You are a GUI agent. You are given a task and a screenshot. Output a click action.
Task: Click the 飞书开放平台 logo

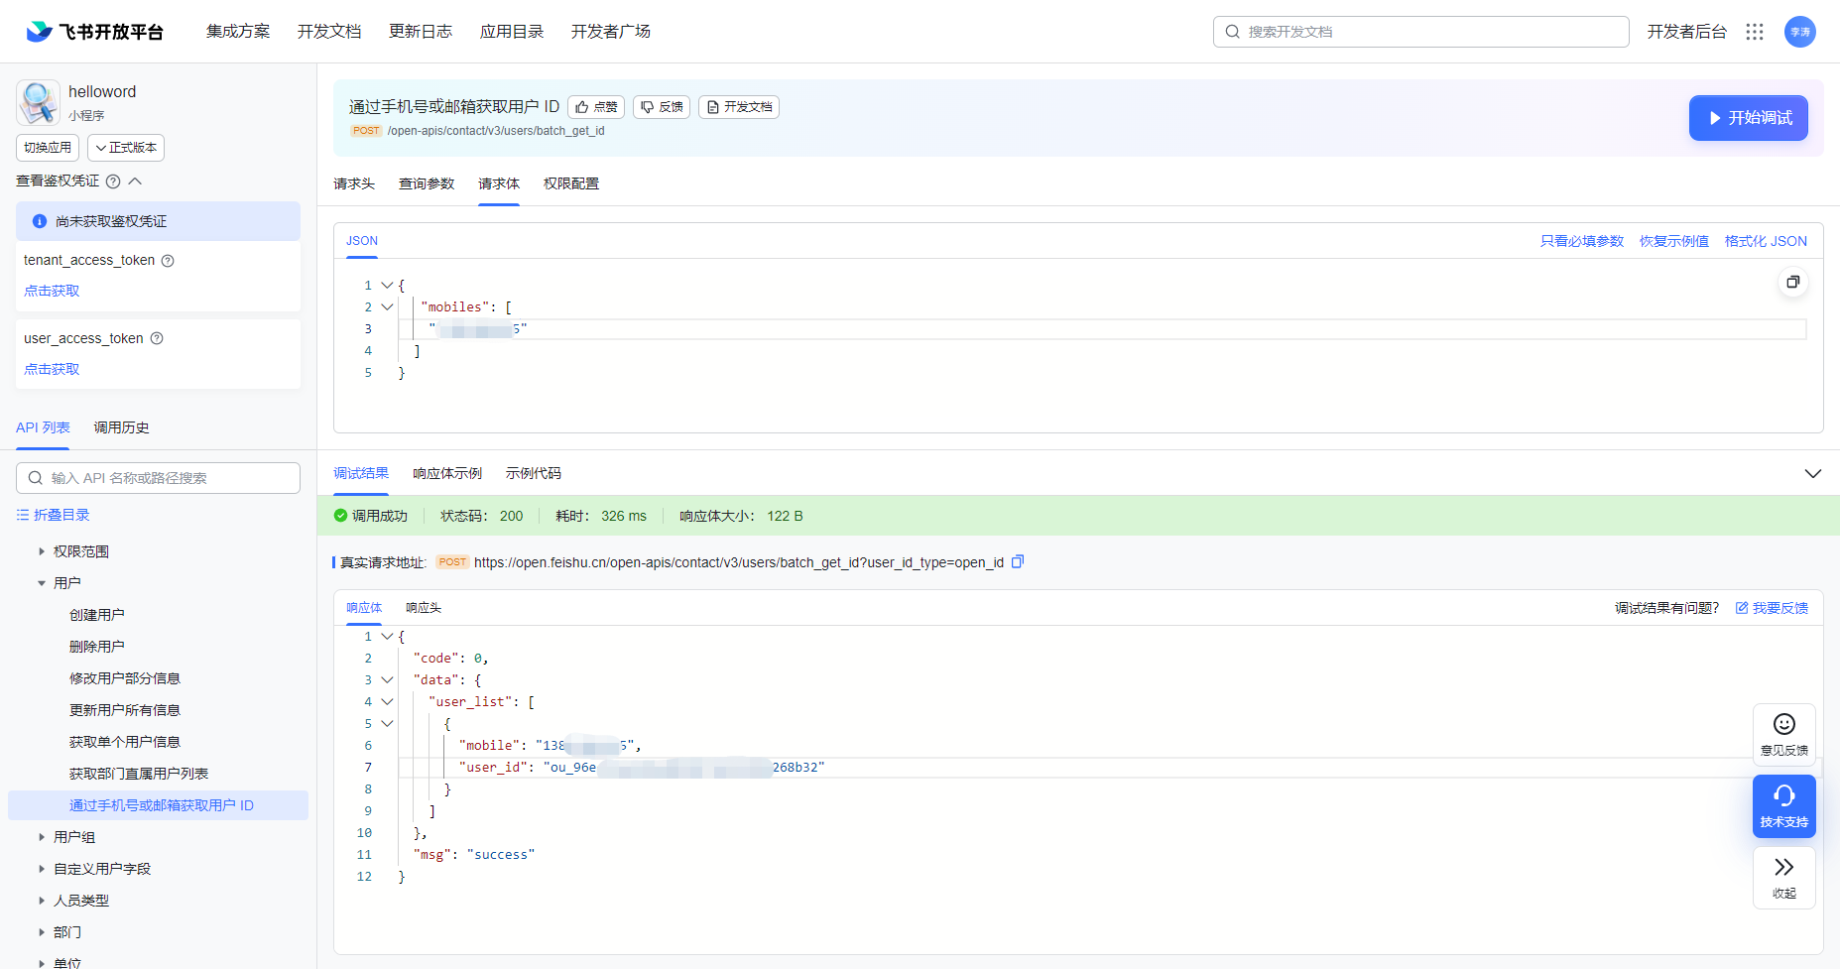tap(93, 31)
